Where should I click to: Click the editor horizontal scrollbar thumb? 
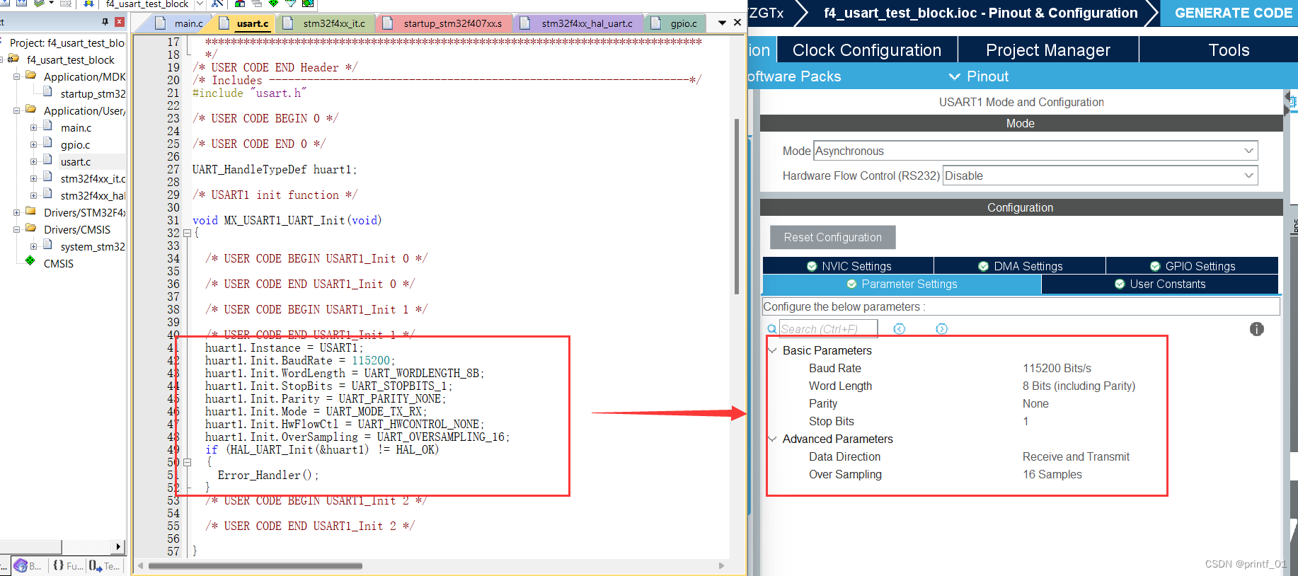click(x=255, y=565)
